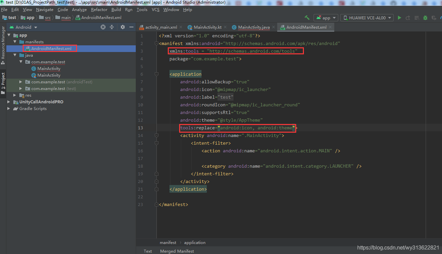Image resolution: width=442 pixels, height=254 pixels.
Task: Click the Apply Code Changes icon
Action: pyautogui.click(x=417, y=18)
